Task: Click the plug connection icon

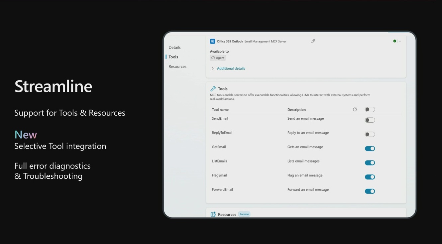Action: (x=313, y=41)
